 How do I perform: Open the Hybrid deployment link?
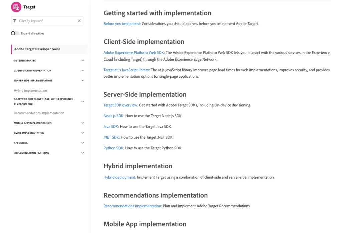120,177
